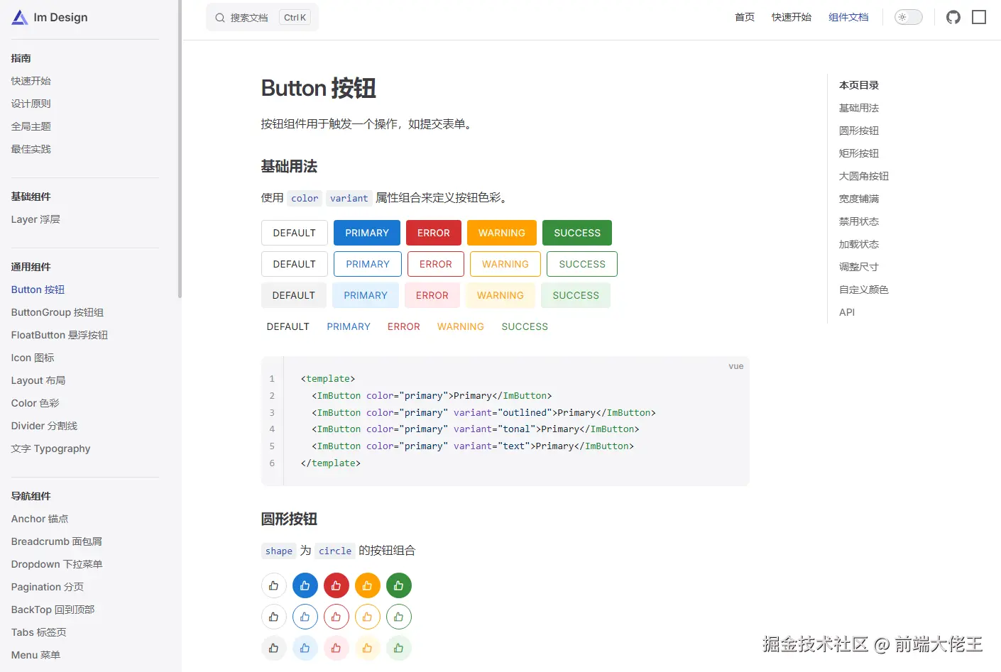Jump to API in page contents
The width and height of the screenshot is (1001, 672).
coord(847,312)
